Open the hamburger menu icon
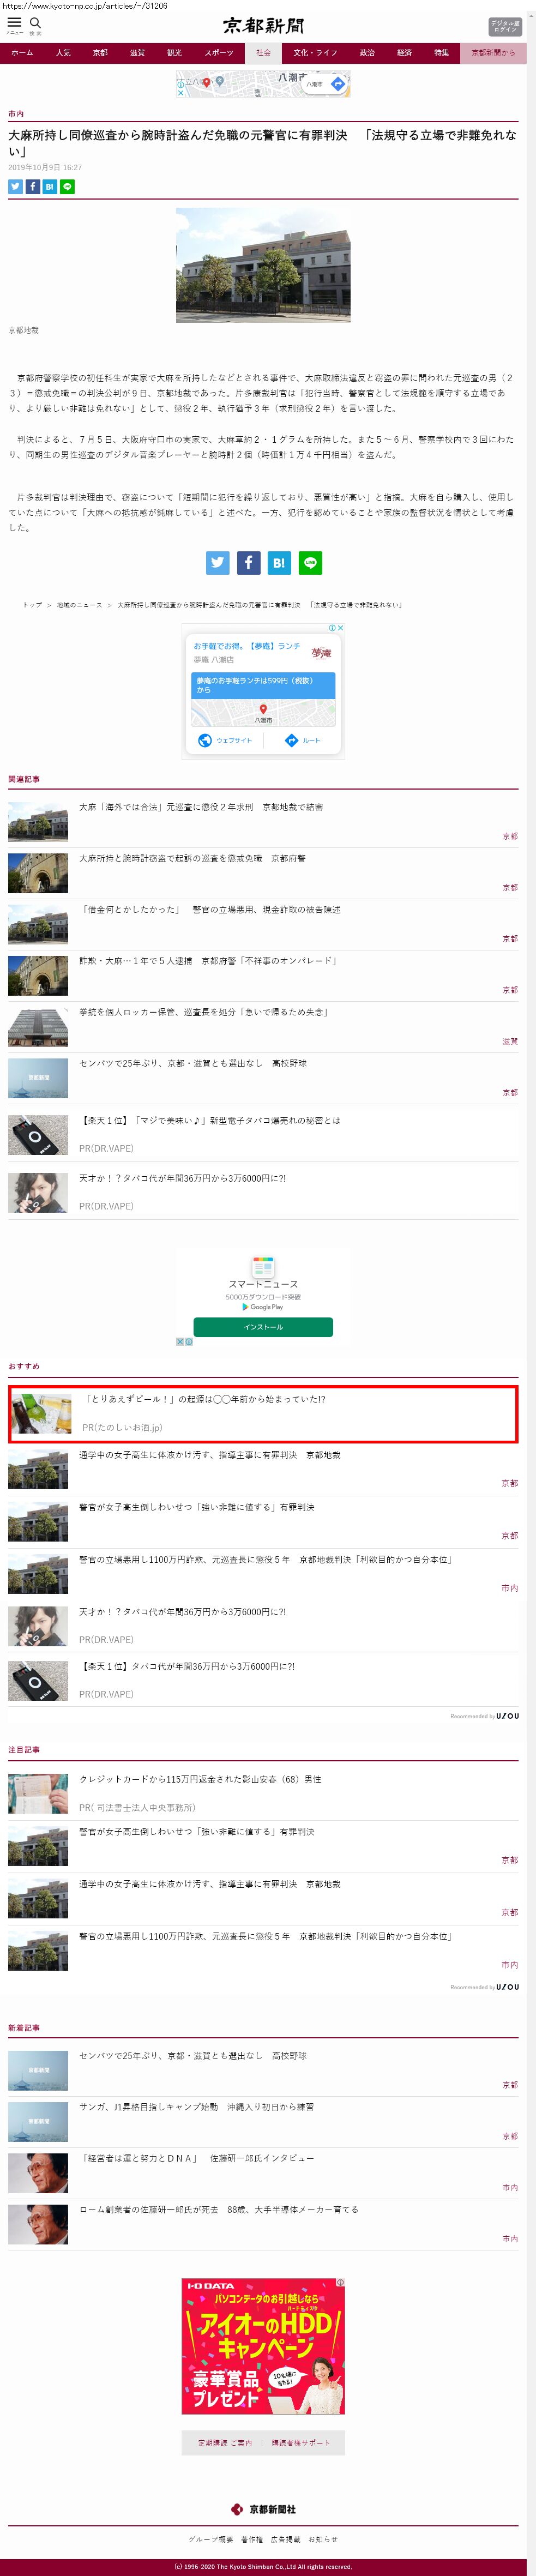Screen dimensions: 536x2576 coord(14,22)
